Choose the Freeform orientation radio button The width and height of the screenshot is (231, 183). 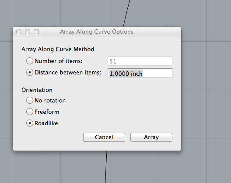pos(30,112)
